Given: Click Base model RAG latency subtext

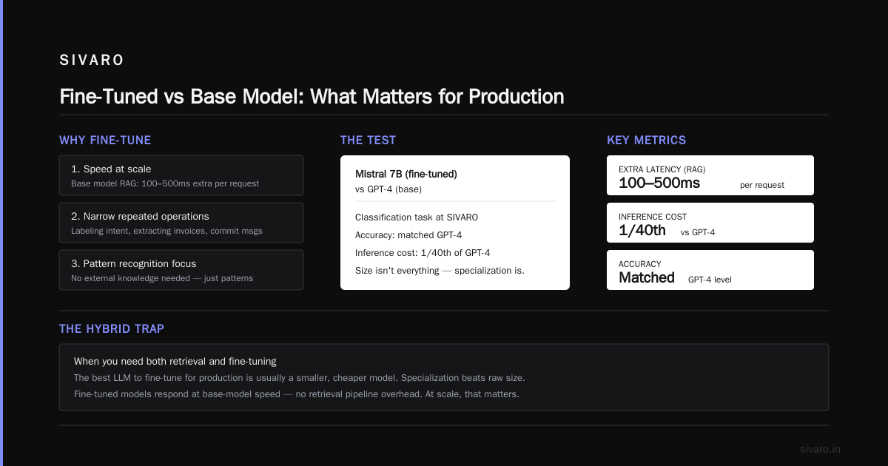Looking at the screenshot, I should pos(165,183).
